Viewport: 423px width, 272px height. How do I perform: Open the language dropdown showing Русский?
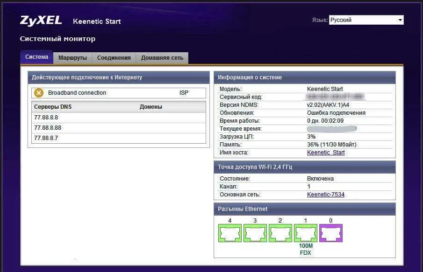coord(366,20)
